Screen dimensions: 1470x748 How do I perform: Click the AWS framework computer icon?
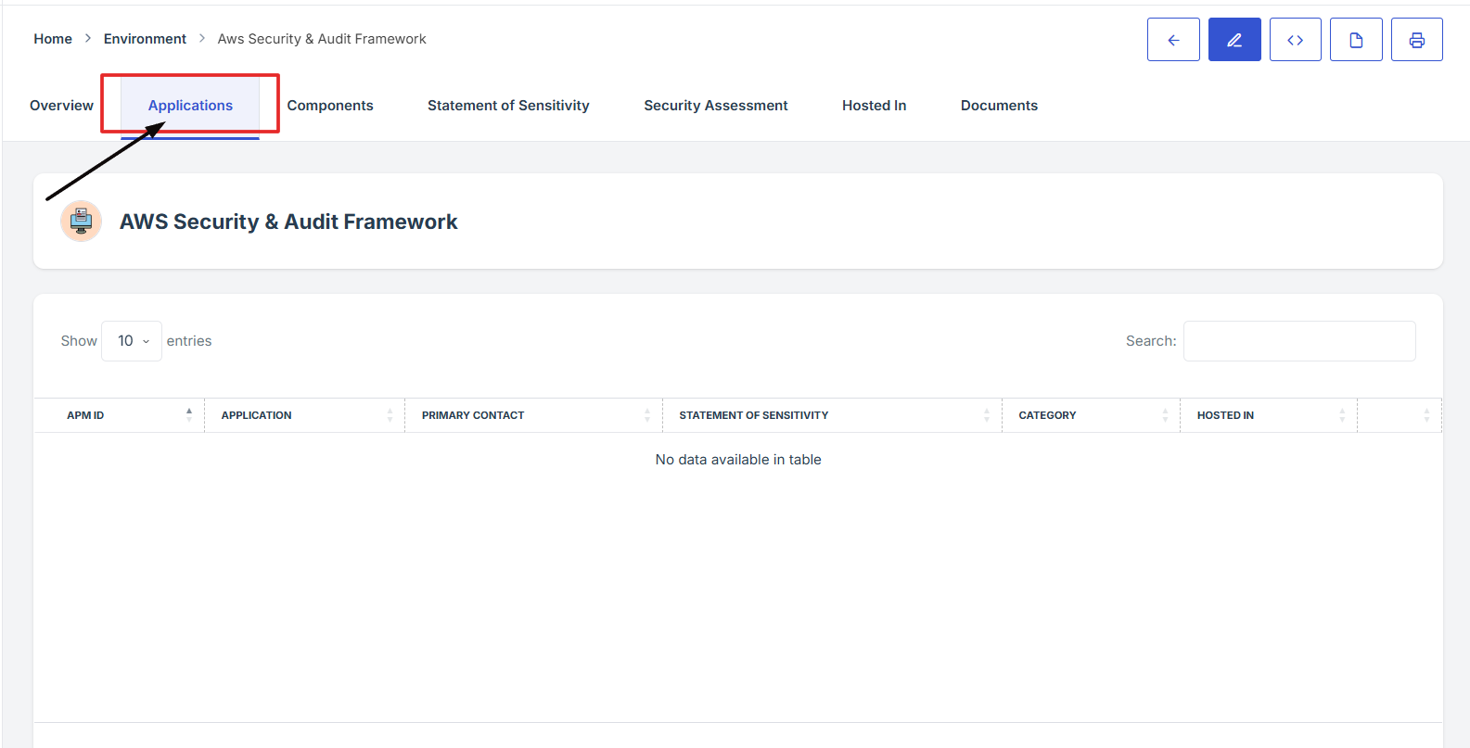coord(81,222)
